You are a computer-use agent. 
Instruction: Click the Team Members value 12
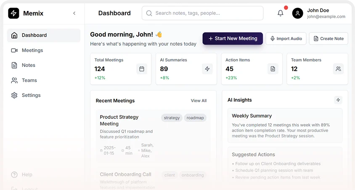click(294, 69)
